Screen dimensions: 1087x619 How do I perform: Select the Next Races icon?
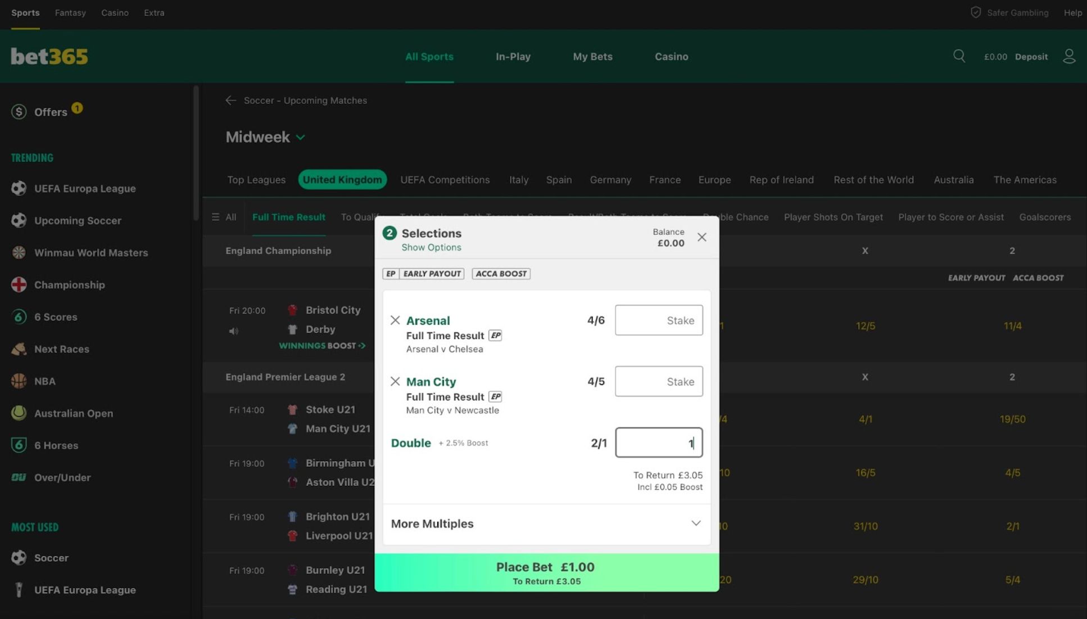coord(19,349)
